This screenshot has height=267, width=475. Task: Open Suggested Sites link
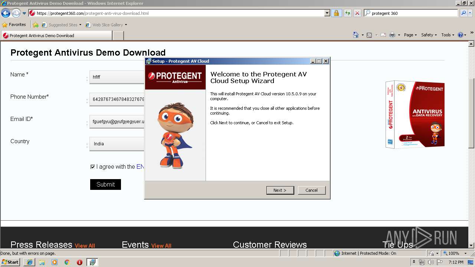point(61,25)
